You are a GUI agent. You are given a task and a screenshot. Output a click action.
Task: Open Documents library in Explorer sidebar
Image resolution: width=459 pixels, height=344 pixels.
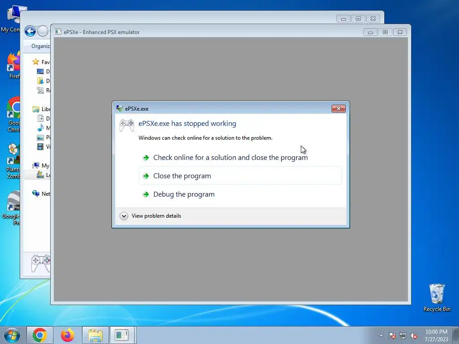click(43, 118)
